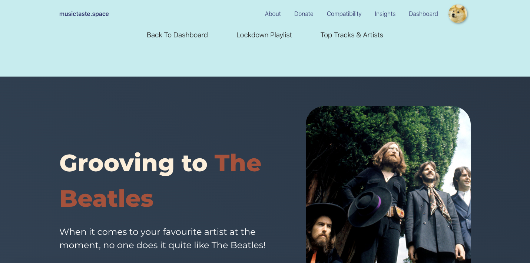
Task: Click The Beatles! at the paragraph end
Action: click(238, 245)
